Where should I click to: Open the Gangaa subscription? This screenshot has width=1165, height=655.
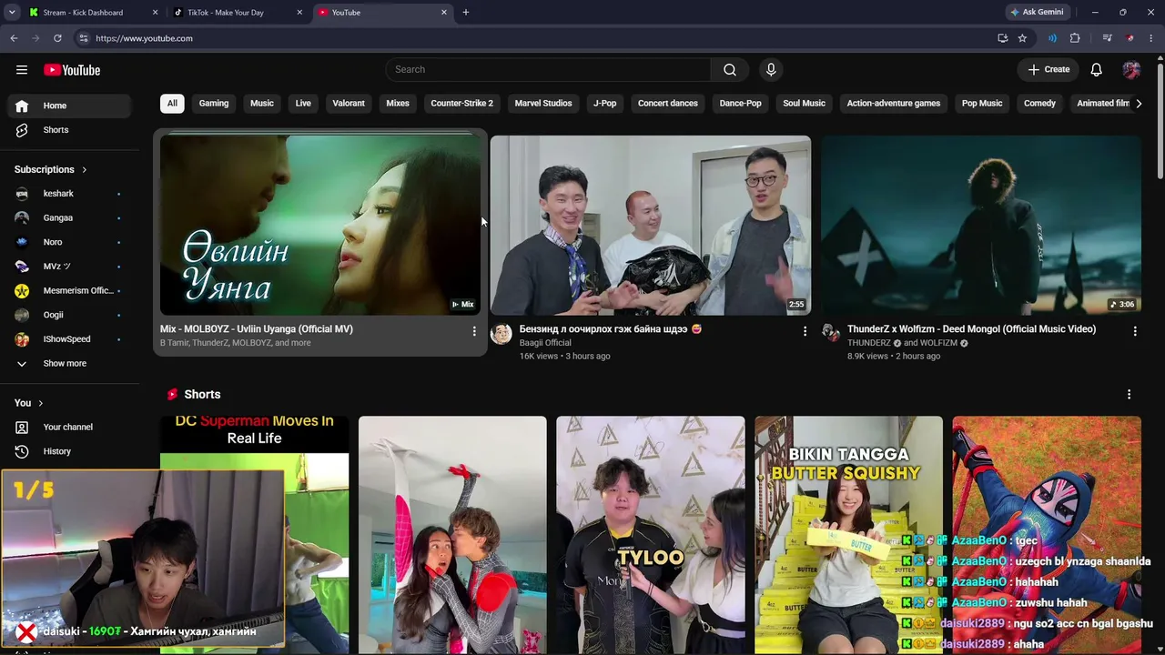[69, 218]
